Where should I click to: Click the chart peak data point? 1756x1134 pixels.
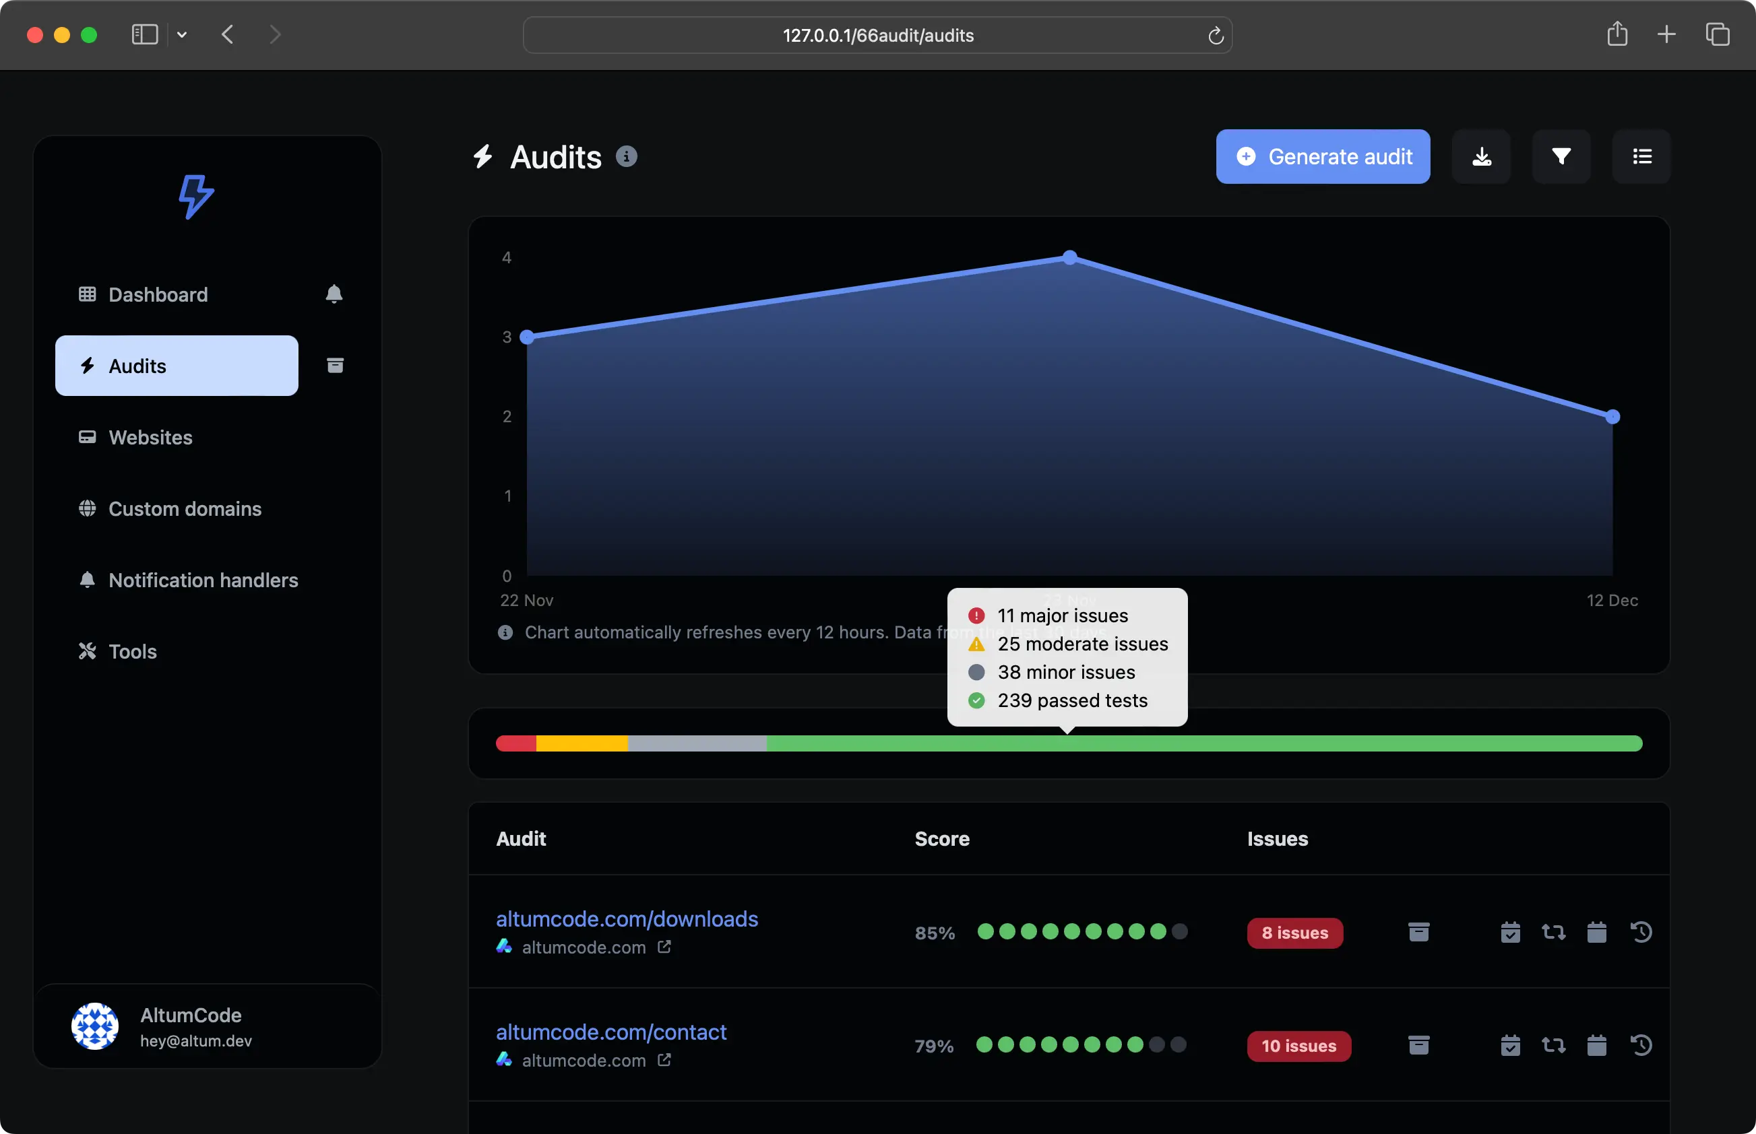(x=1070, y=258)
